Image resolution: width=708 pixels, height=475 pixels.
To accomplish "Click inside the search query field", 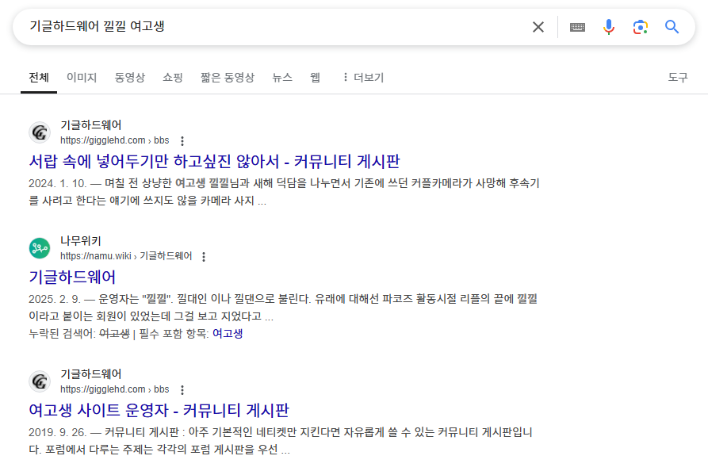I will click(271, 27).
